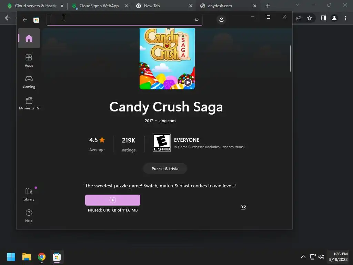Viewport: 353px width, 265px height.
Task: Toggle Chrome side panel
Action: (323, 18)
